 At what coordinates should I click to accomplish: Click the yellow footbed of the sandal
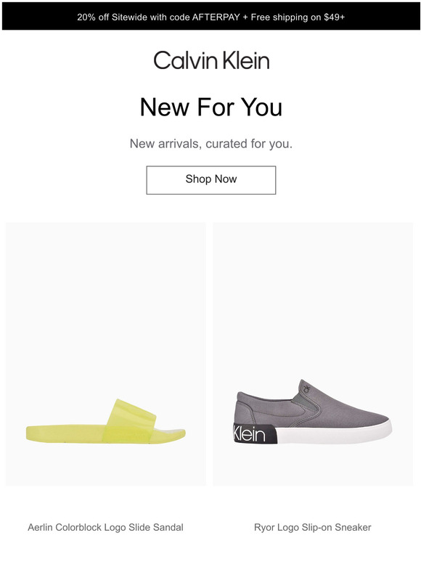tap(65, 433)
